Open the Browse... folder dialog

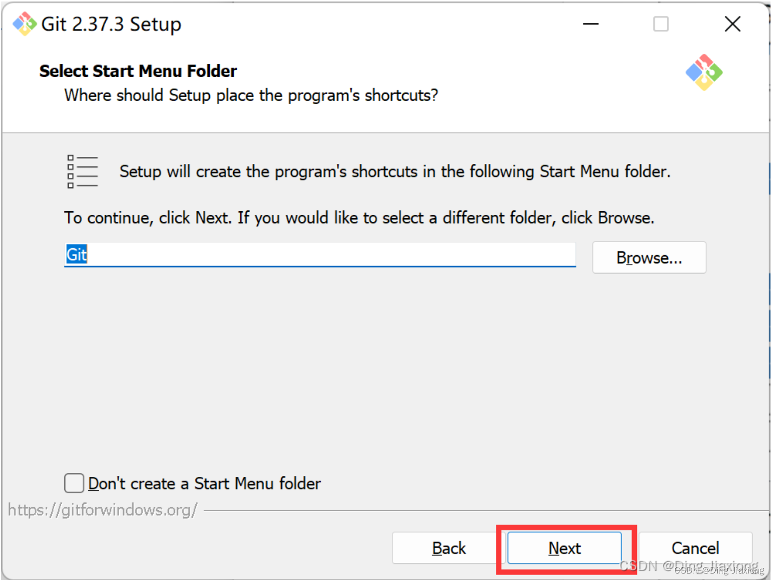(x=649, y=258)
